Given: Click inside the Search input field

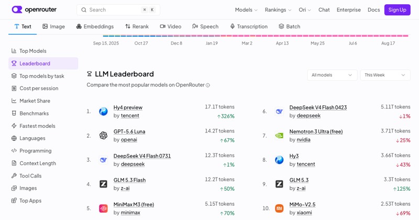Looking at the screenshot, I should click(x=118, y=10).
